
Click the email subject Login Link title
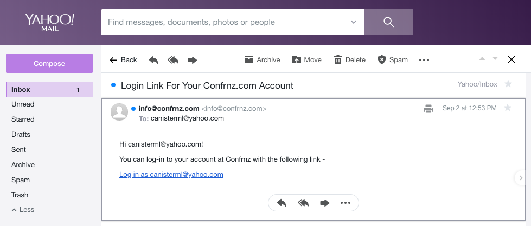tap(207, 85)
